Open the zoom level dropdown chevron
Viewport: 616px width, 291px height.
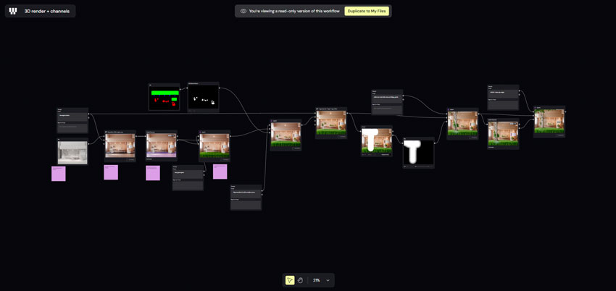tap(328, 280)
